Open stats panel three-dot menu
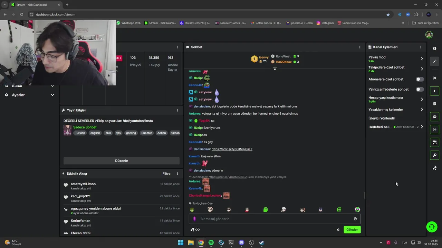Image resolution: width=442 pixels, height=248 pixels. pos(178,47)
